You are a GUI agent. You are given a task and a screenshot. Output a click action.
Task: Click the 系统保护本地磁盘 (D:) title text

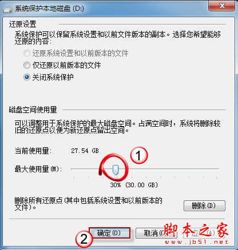(x=49, y=9)
